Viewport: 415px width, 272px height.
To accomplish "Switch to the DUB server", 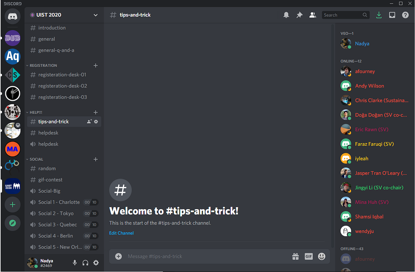I will 12,38.
